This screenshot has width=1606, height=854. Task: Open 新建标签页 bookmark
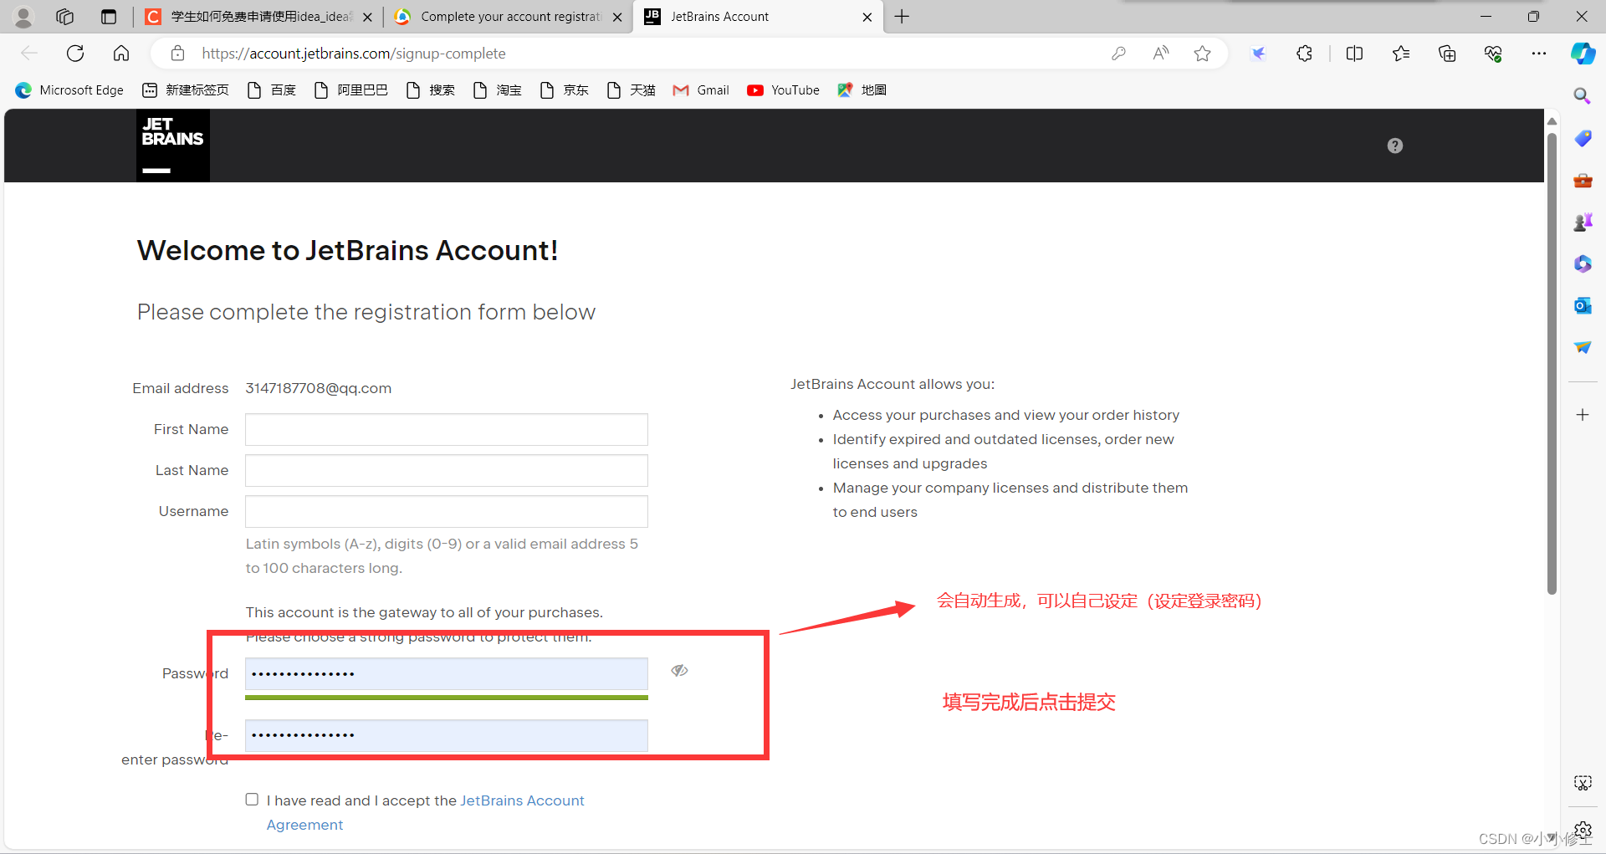[186, 90]
